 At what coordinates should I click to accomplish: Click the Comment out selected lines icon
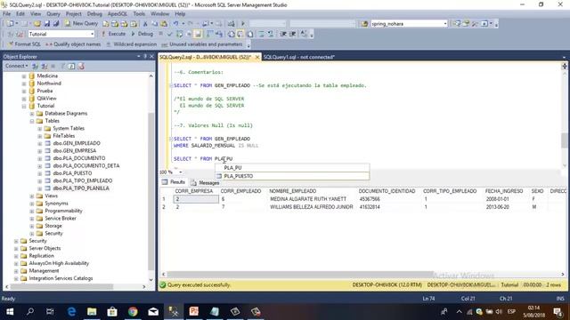(261, 34)
